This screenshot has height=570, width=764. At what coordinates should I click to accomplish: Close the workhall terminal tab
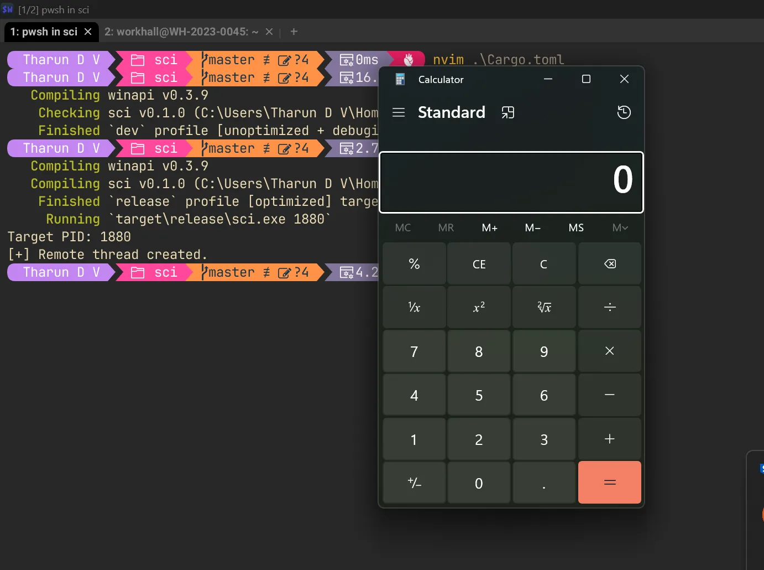269,32
